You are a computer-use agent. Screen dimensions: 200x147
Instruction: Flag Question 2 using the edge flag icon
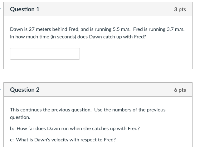1,90
